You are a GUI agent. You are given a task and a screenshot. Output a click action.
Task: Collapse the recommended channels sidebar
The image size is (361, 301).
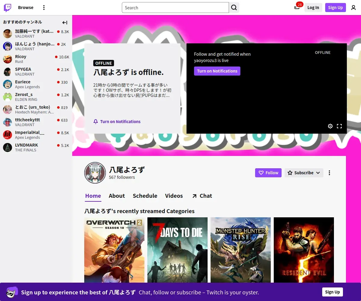tap(65, 23)
